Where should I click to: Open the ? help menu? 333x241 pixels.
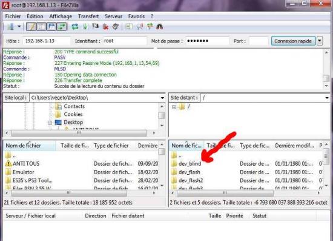pyautogui.click(x=152, y=16)
